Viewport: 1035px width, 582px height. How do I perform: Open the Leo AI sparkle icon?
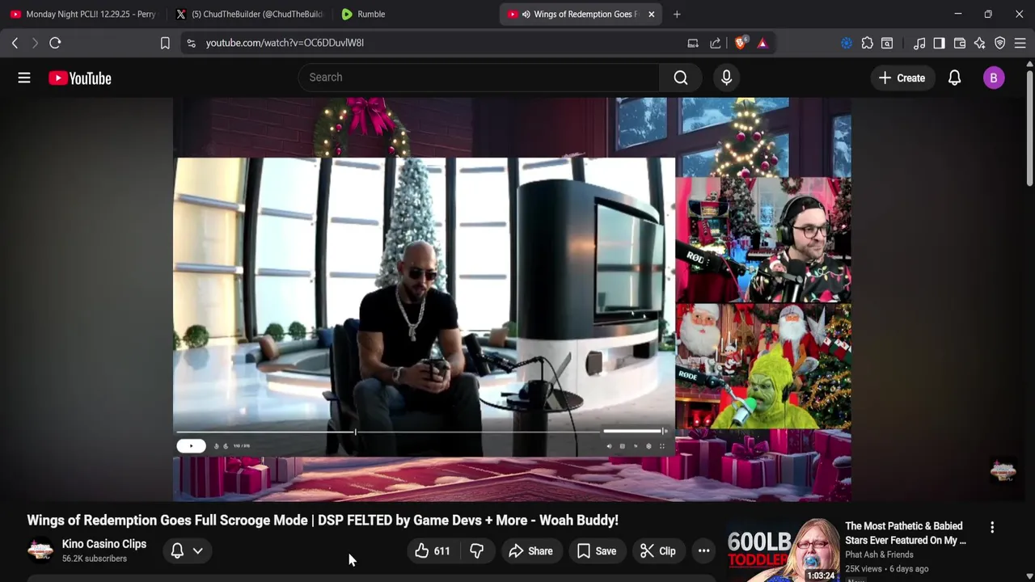(x=979, y=43)
